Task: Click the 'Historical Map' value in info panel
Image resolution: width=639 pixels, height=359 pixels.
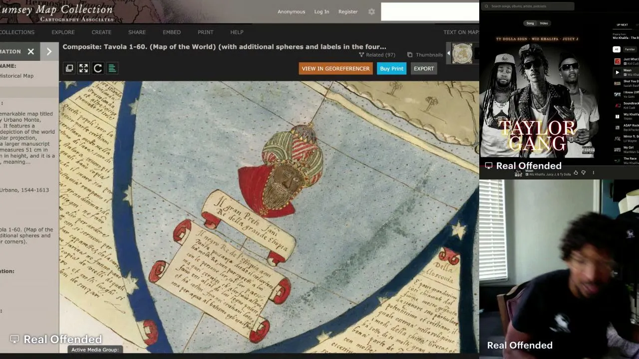Action: pyautogui.click(x=17, y=76)
